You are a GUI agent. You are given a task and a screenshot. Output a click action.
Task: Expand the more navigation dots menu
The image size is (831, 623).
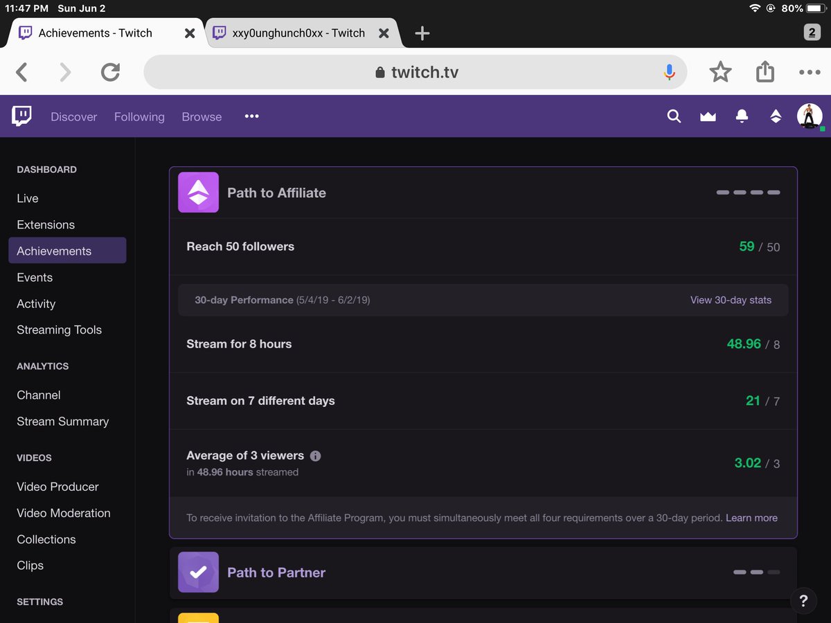251,116
